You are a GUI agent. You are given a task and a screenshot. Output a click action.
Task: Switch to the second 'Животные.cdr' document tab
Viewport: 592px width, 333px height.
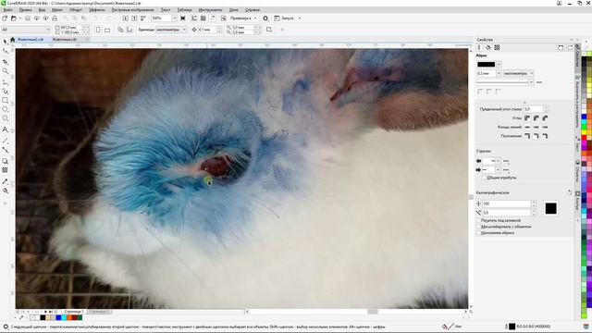[64, 39]
